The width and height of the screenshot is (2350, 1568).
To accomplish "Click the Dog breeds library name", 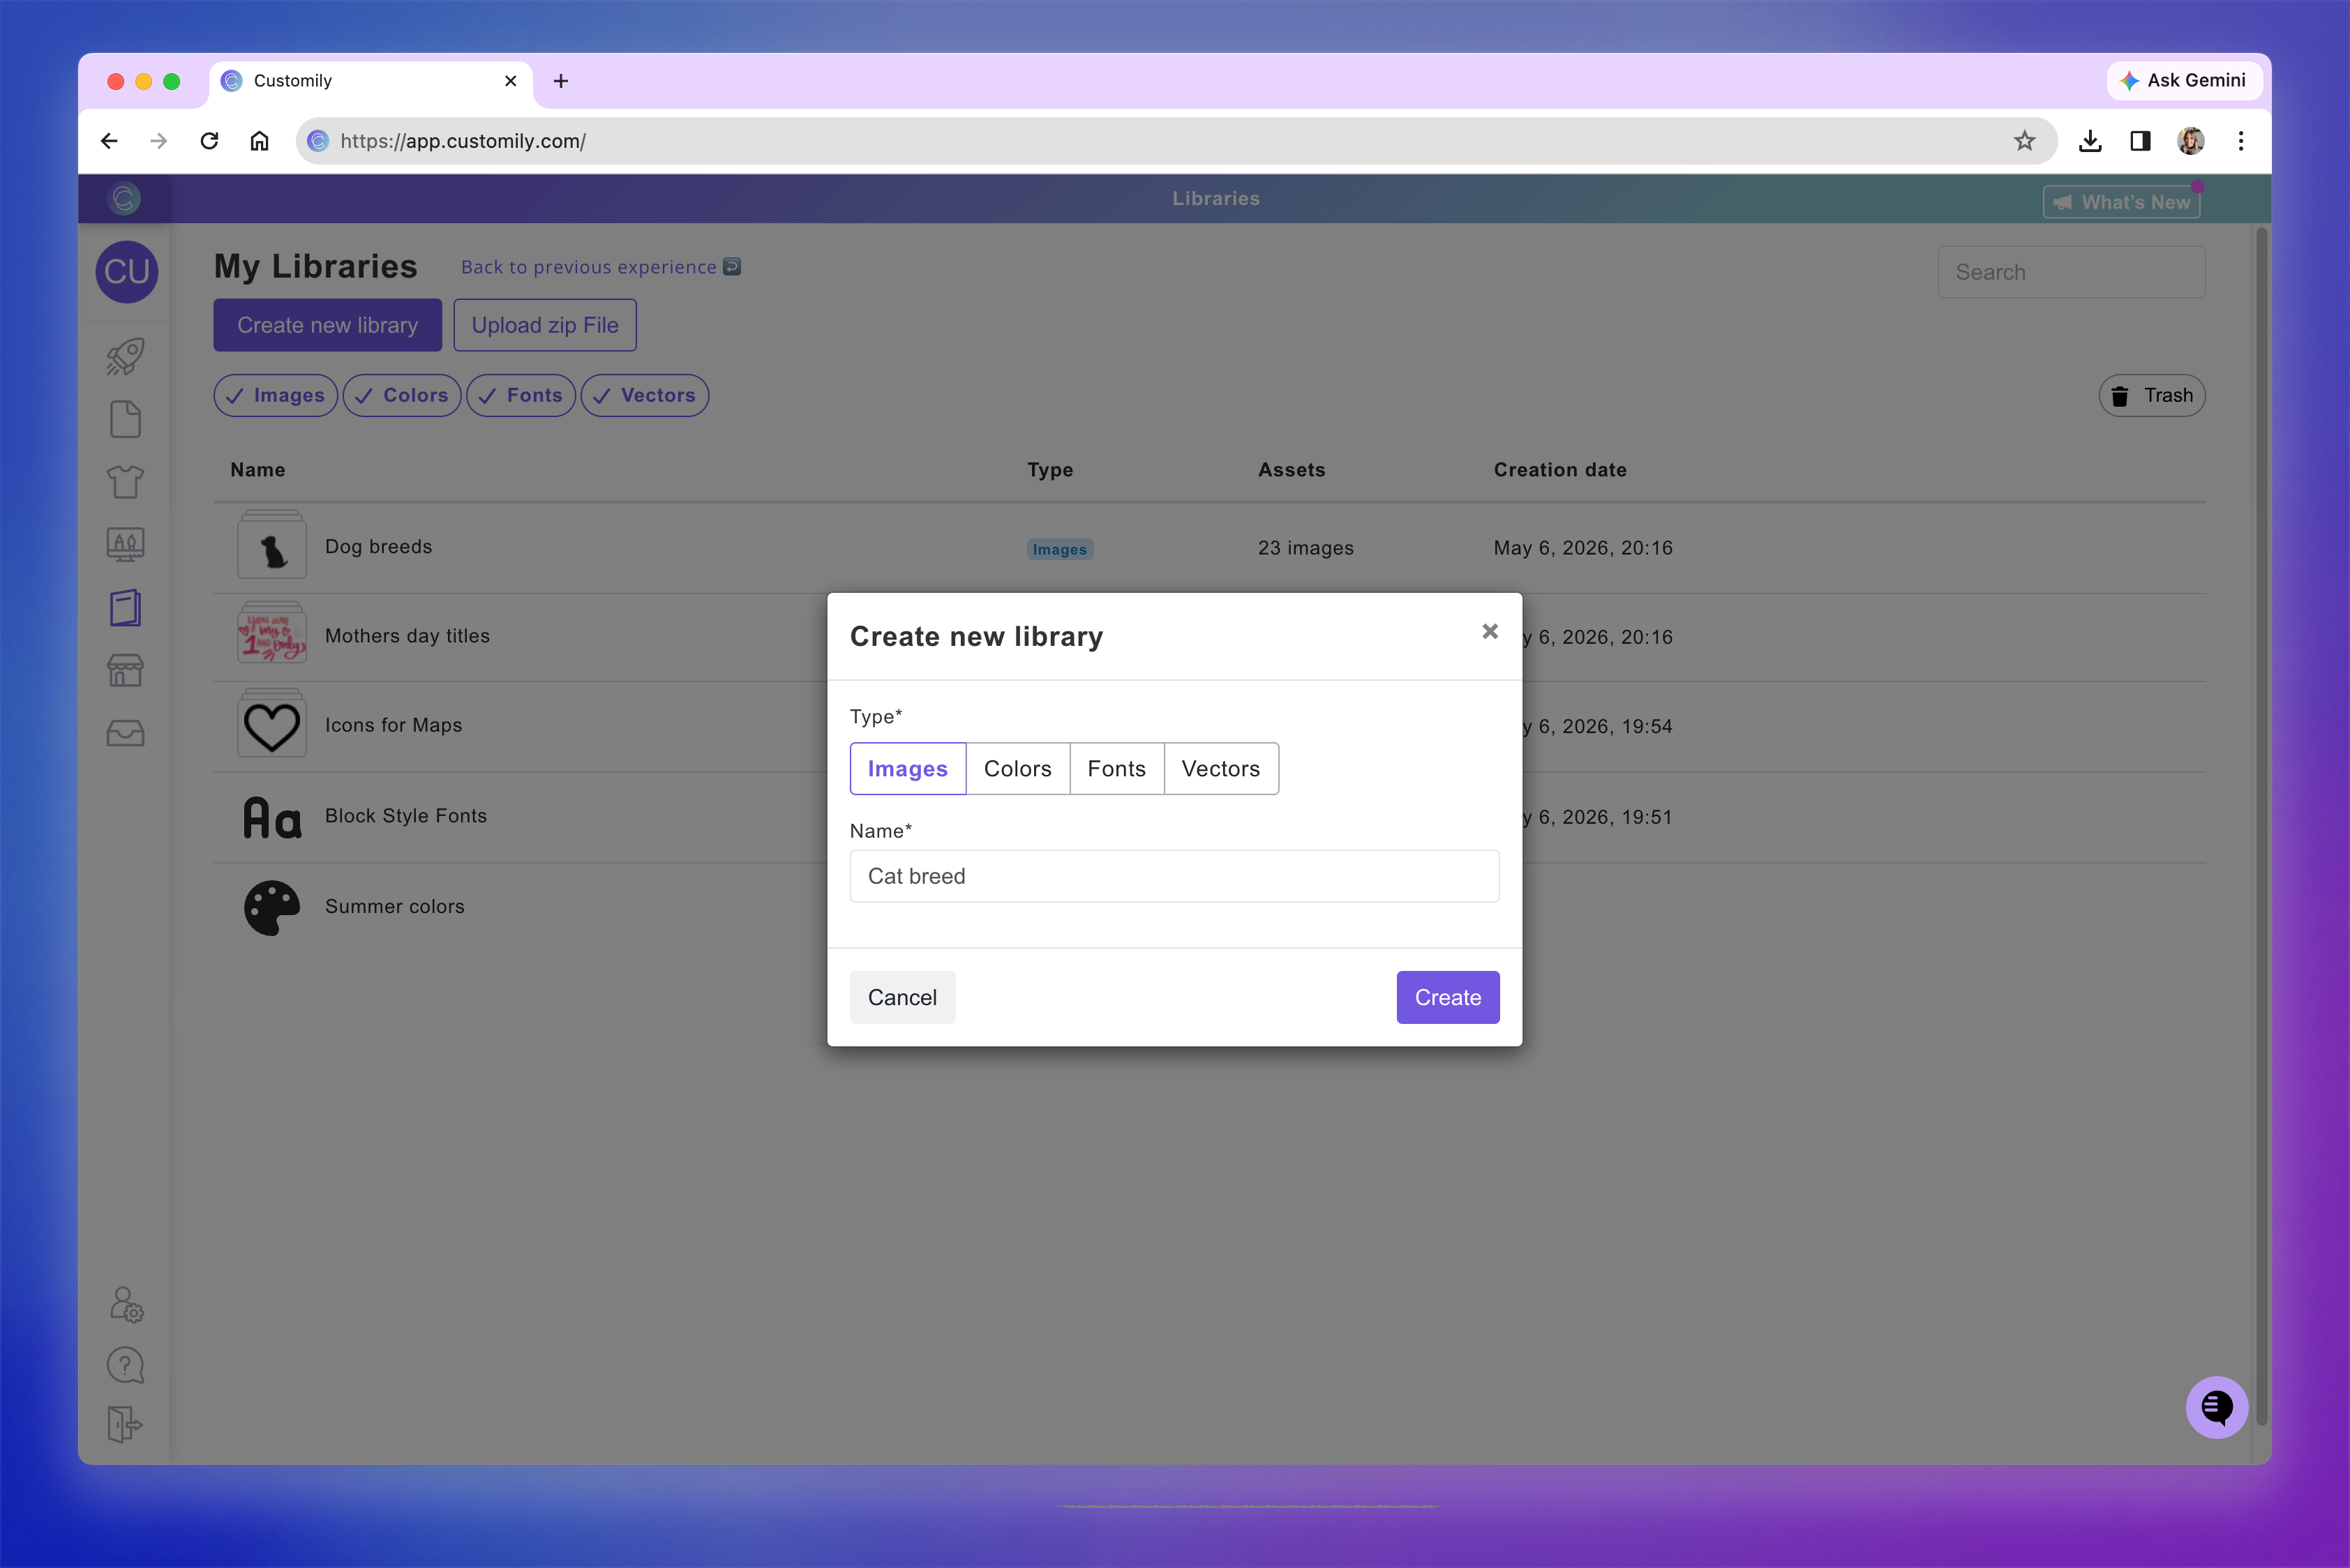I will click(378, 547).
